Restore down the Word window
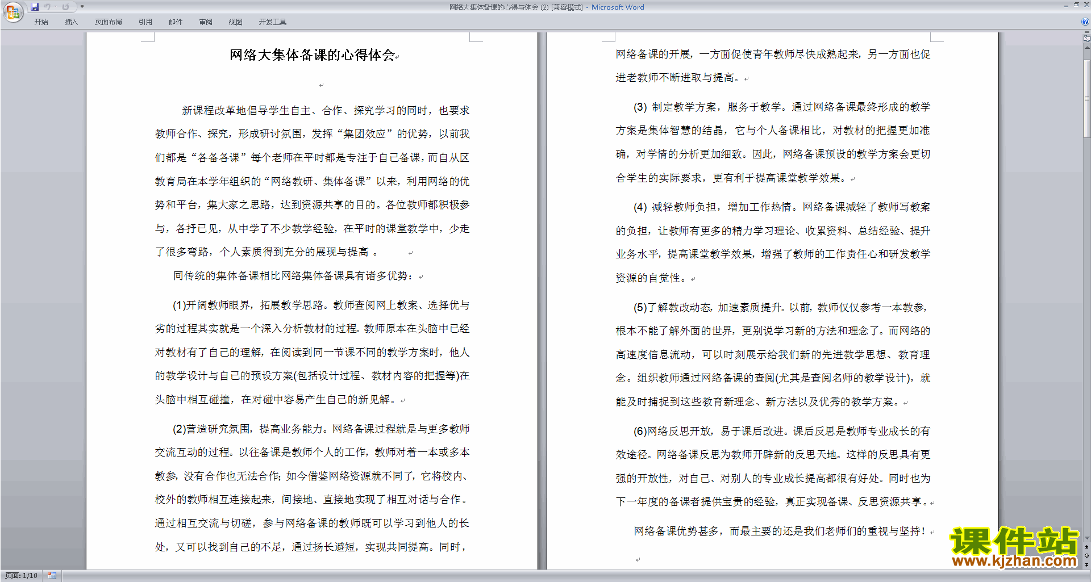The image size is (1091, 582). [x=1076, y=5]
